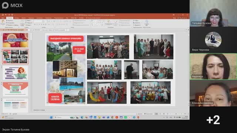The image size is (237, 133).
Task: Click the Redo icon in quick access toolbar
Action: click(9, 15)
